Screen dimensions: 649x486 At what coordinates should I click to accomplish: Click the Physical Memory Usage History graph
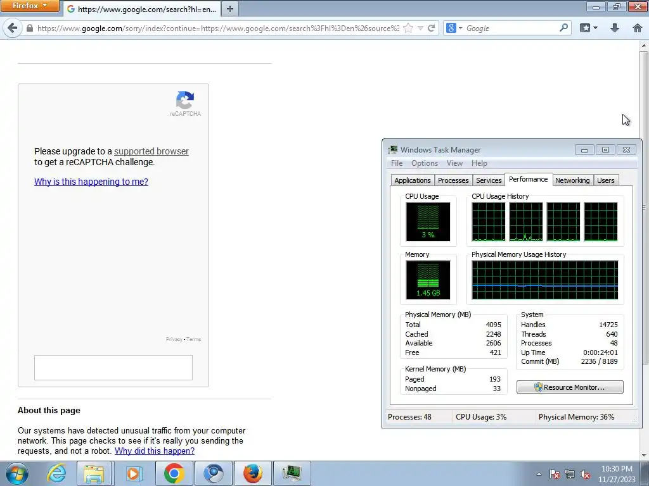click(x=544, y=280)
